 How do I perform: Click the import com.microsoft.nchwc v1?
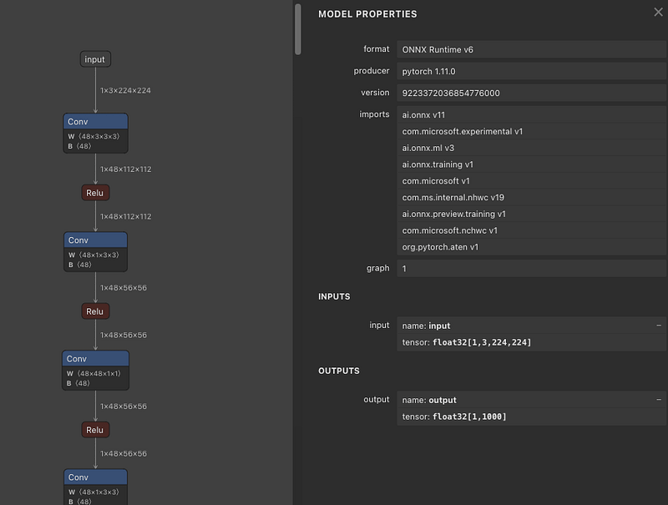[531, 230]
